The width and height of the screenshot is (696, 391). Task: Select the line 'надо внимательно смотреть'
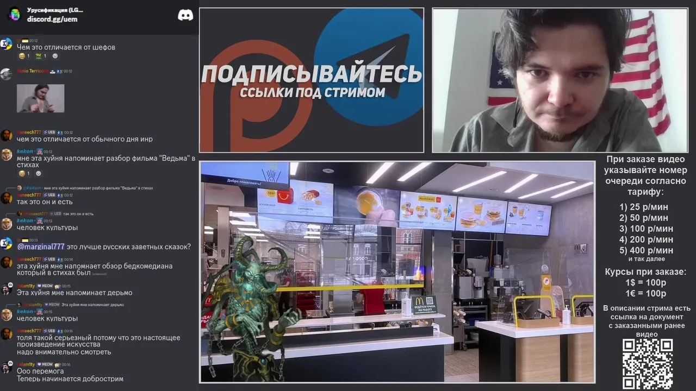[x=64, y=352]
